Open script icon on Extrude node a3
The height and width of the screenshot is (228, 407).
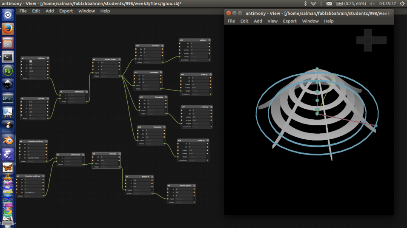tap(119, 154)
